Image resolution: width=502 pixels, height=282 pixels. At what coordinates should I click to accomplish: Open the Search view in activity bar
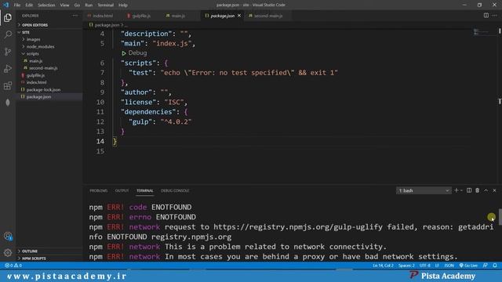click(x=8, y=34)
